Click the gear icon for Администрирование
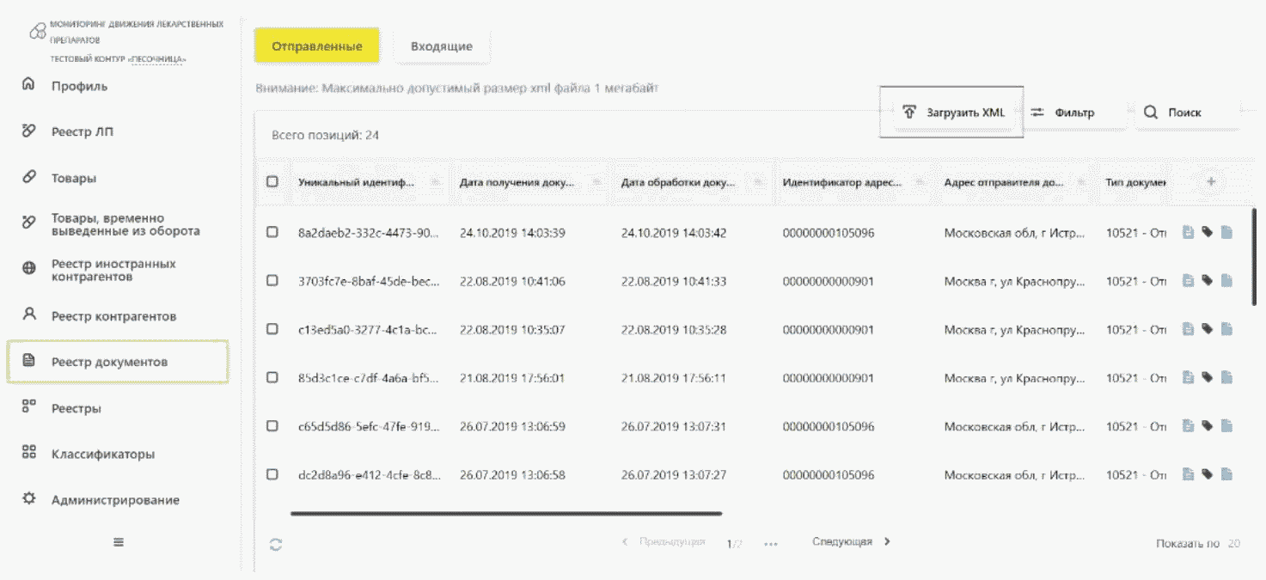1266x580 pixels. [28, 498]
